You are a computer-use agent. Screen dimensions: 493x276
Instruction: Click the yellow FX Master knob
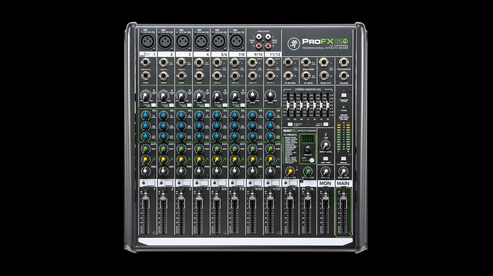point(290,171)
